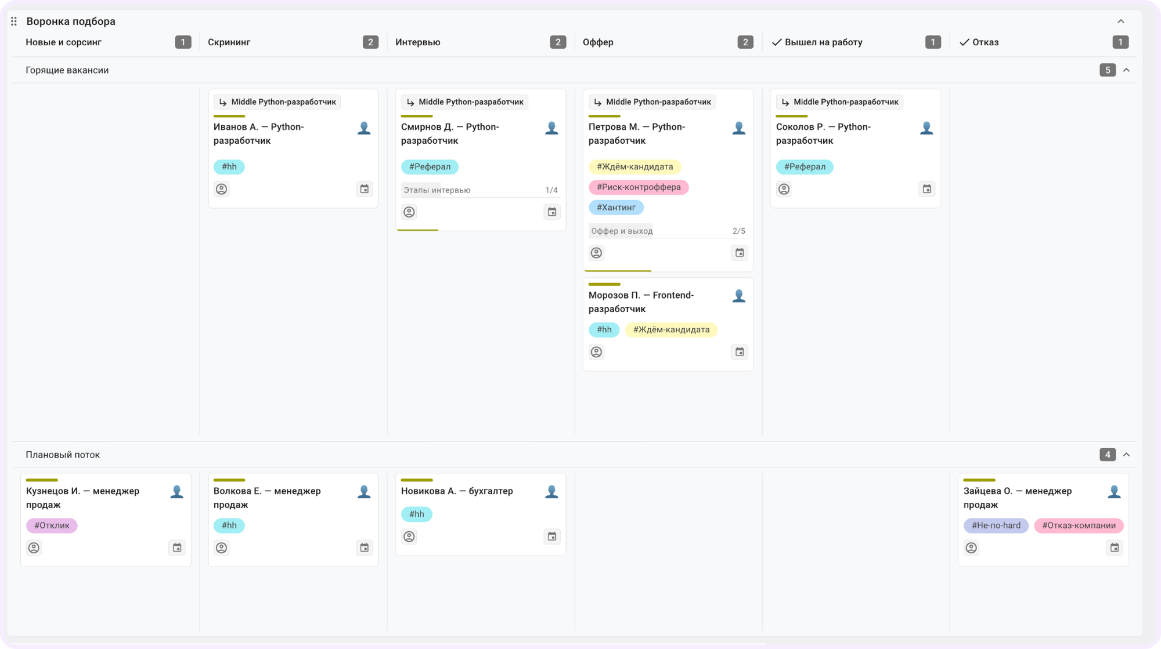Open assignee icon on Соколов Р. card
This screenshot has height=649, width=1161.
pos(784,189)
